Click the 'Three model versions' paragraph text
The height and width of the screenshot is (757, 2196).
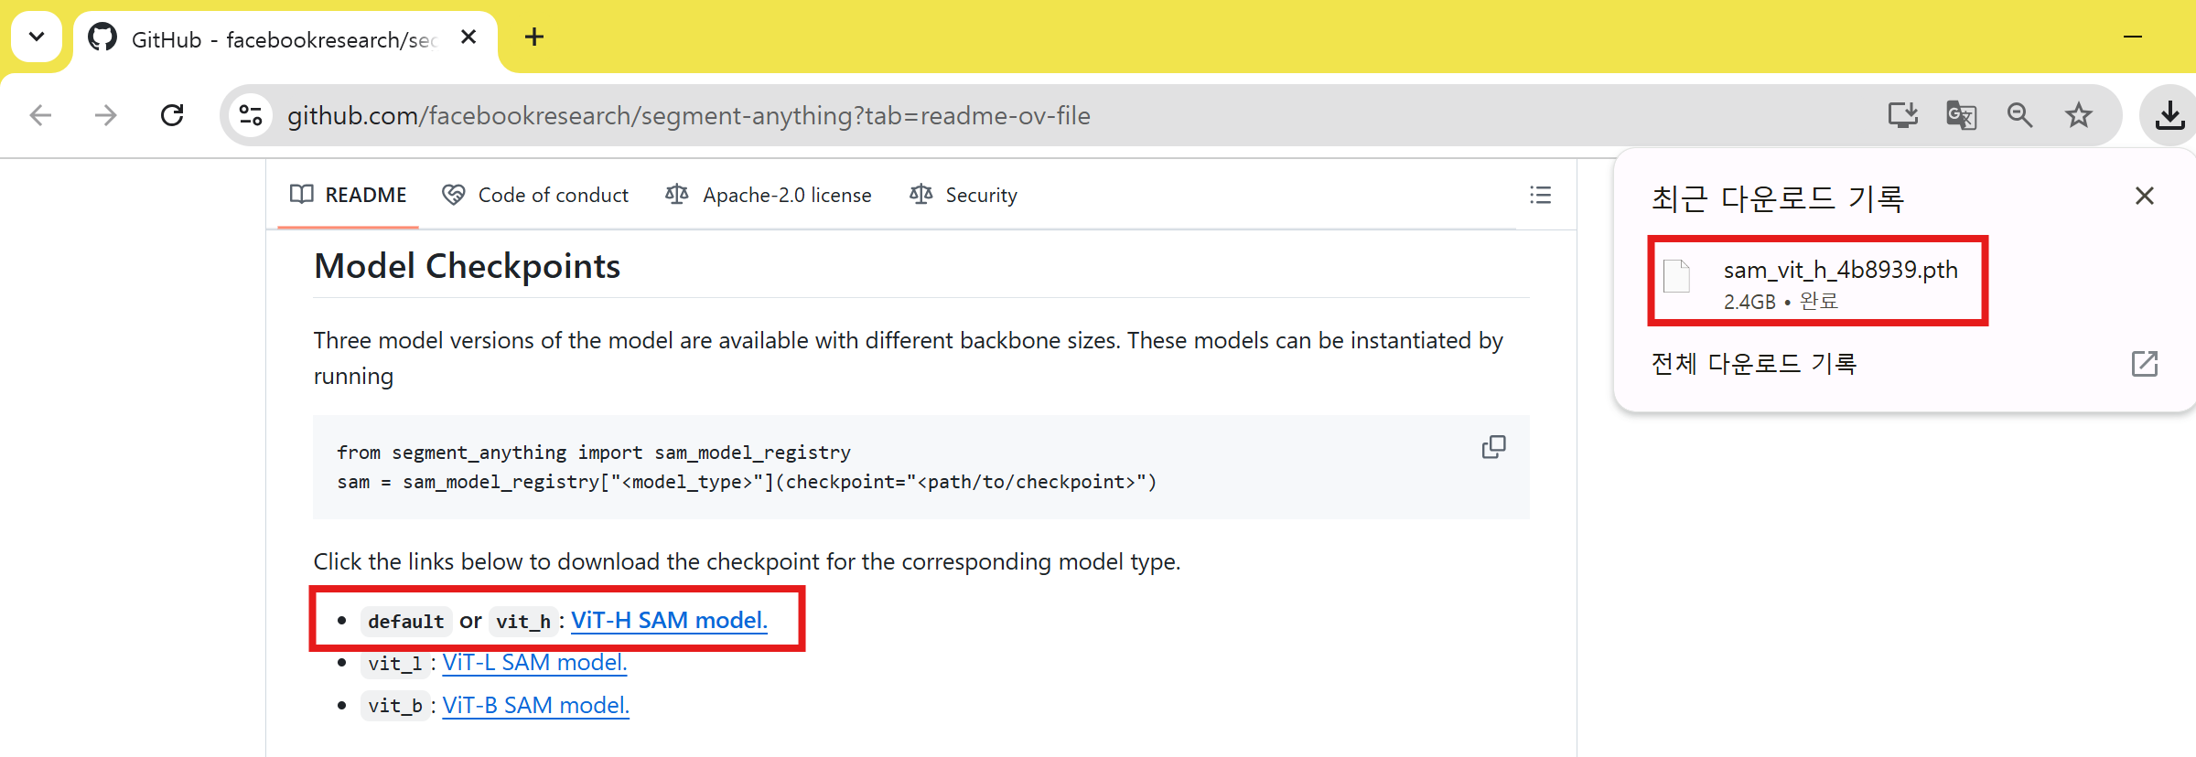coord(908,358)
